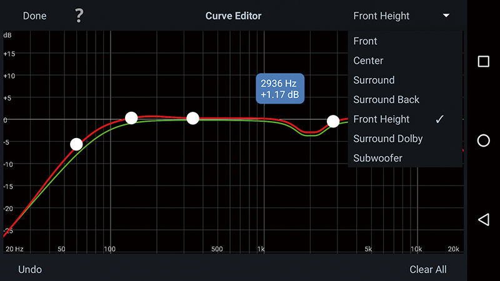Pick the Surround channel option
Image resolution: width=500 pixels, height=281 pixels.
(x=374, y=80)
